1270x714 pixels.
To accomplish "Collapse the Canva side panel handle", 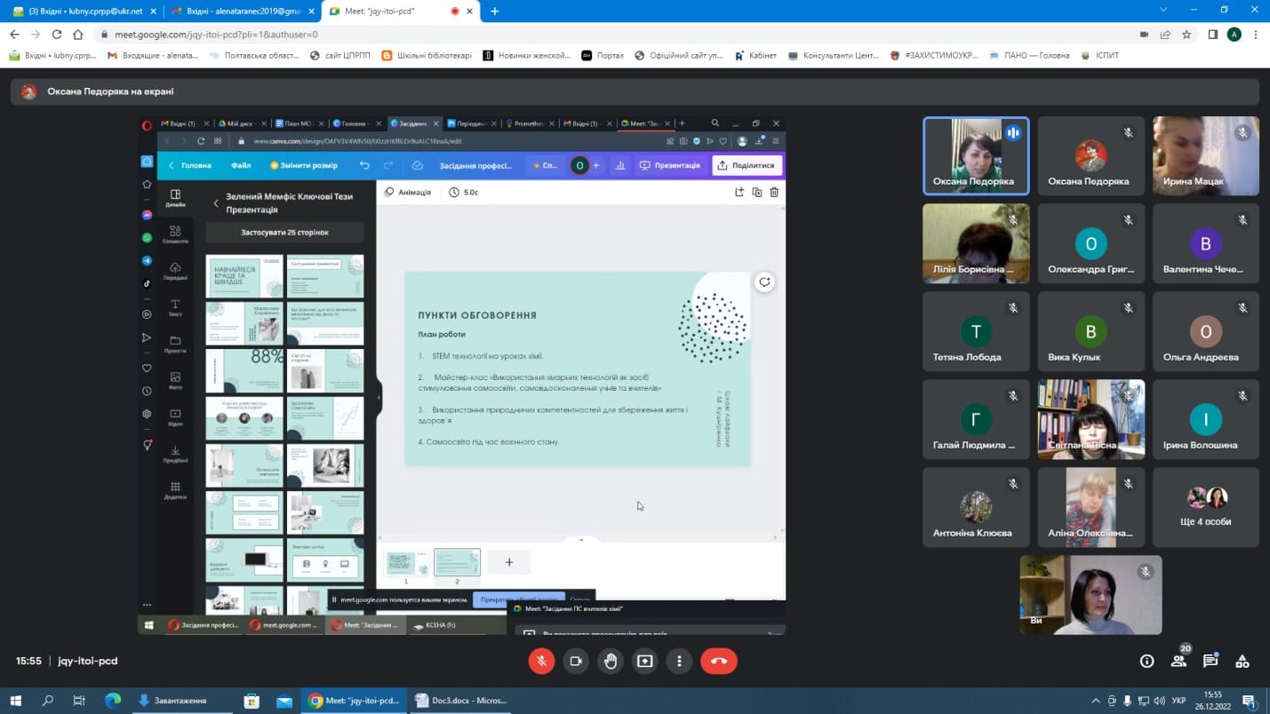I will tap(379, 398).
